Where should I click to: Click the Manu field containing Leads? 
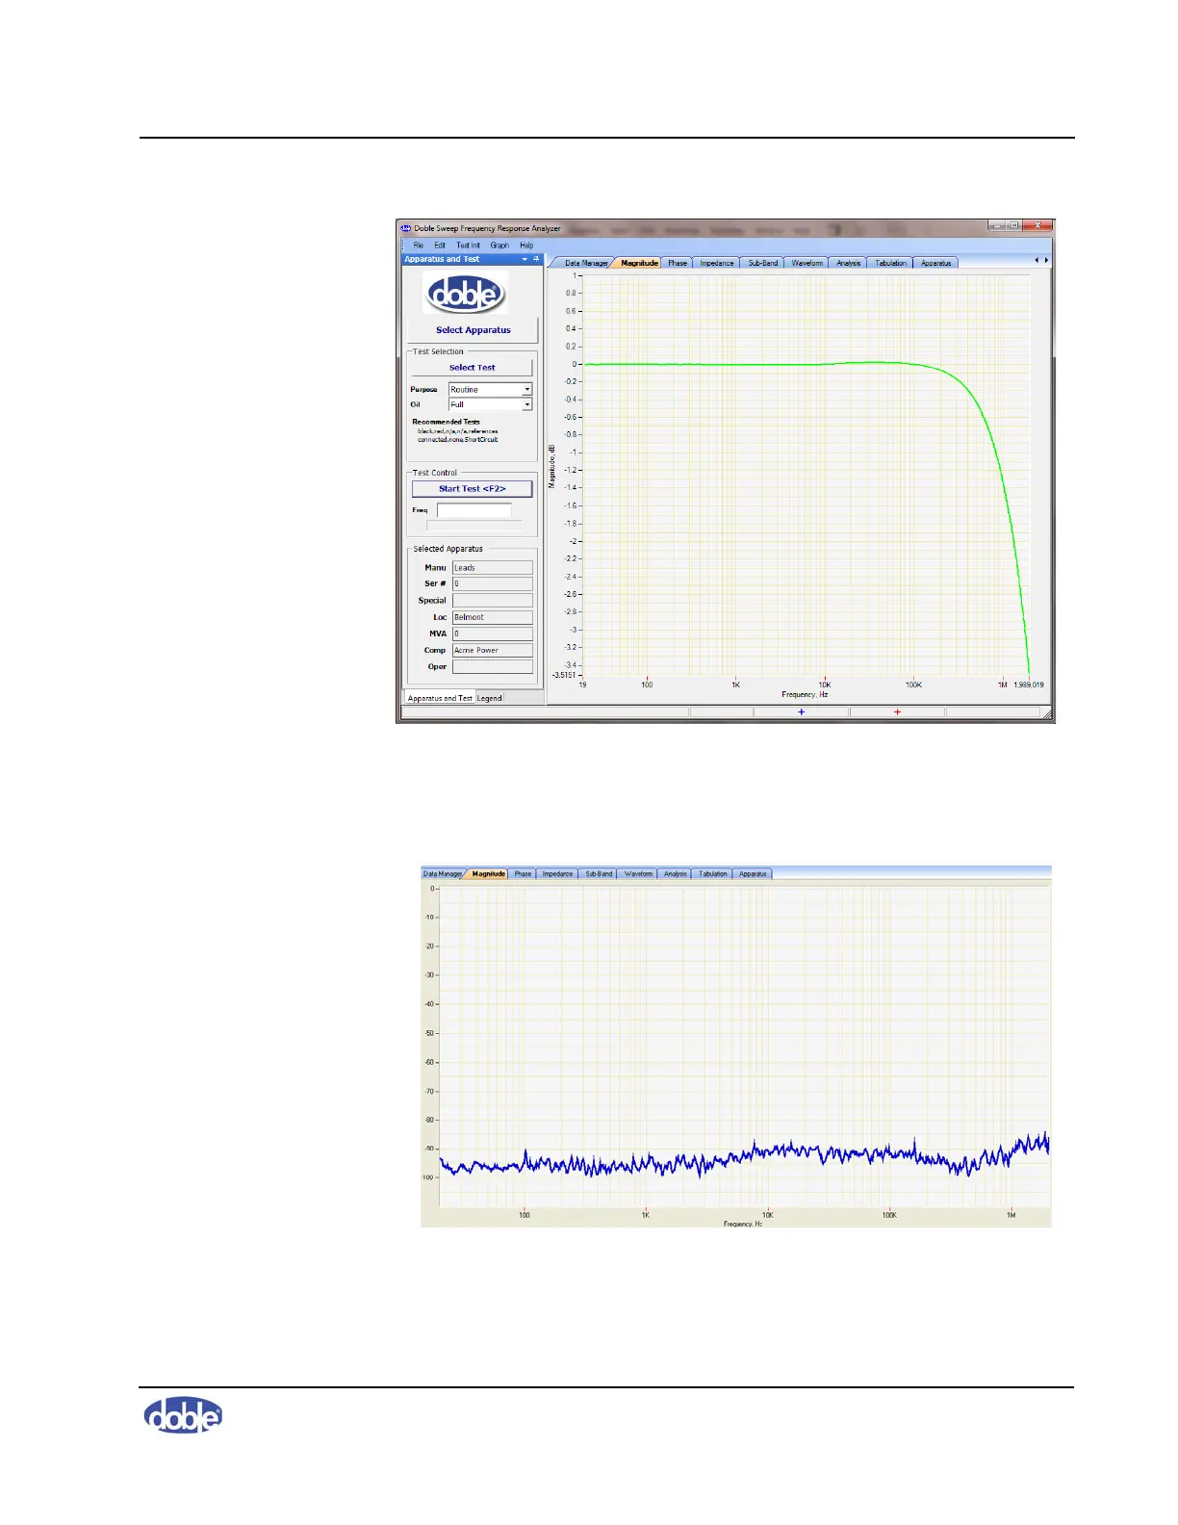pyautogui.click(x=492, y=568)
